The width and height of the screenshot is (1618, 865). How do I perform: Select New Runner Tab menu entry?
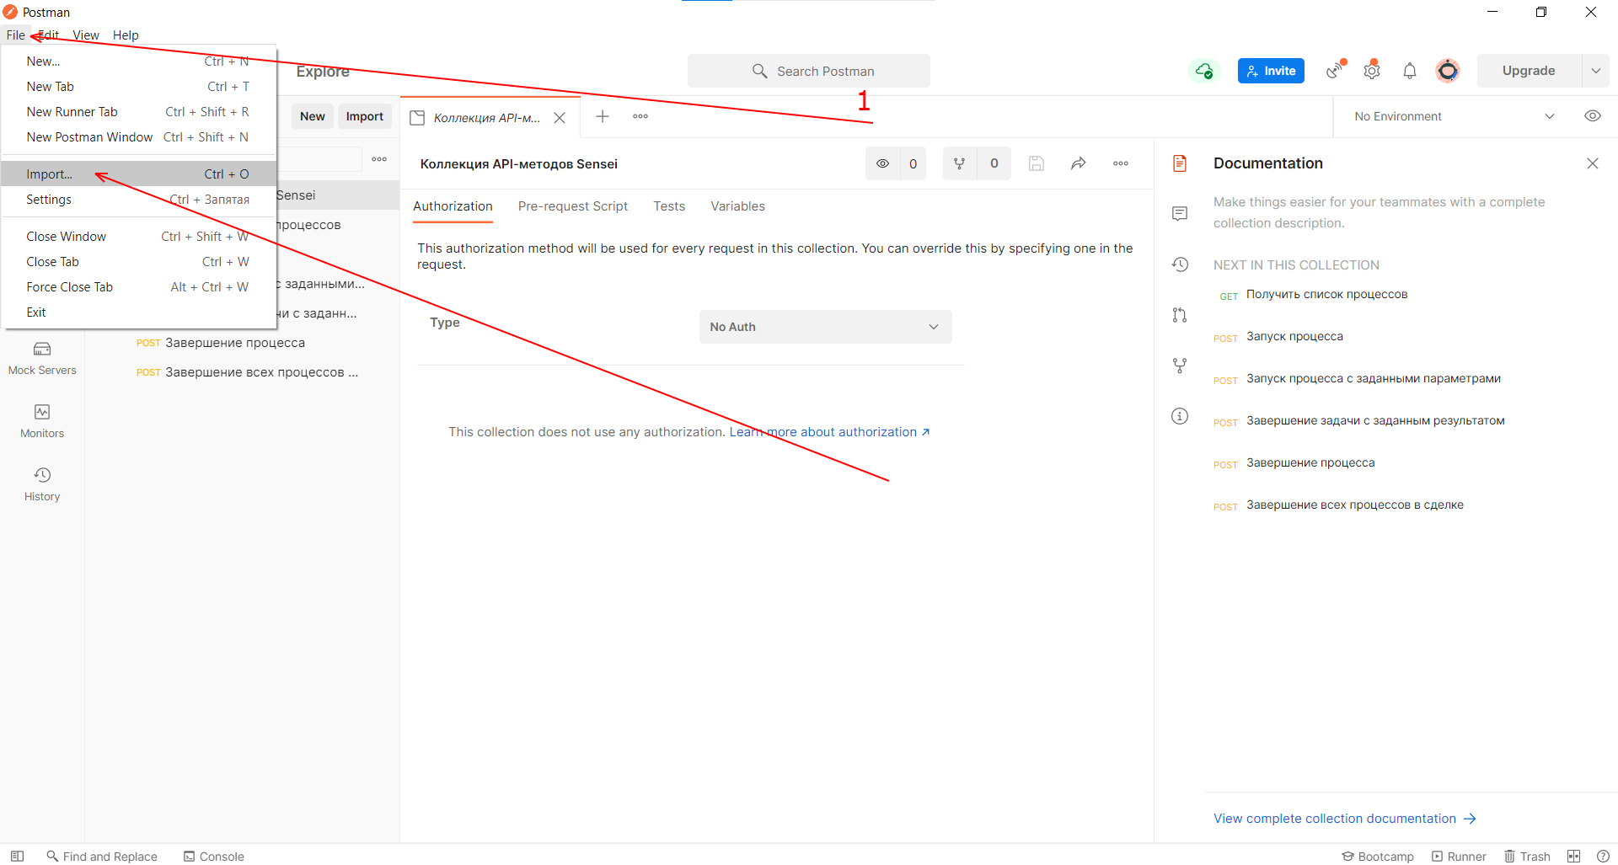click(x=139, y=112)
